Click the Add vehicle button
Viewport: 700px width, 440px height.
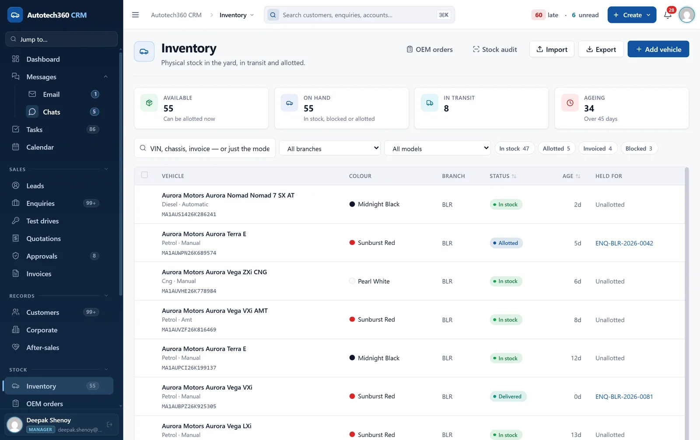pos(658,49)
